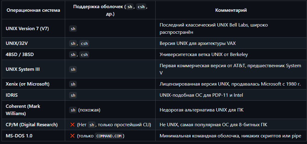The image size is (307, 144).
Task: Select the "CP/M (Digital Research)" cell
Action: [31, 125]
